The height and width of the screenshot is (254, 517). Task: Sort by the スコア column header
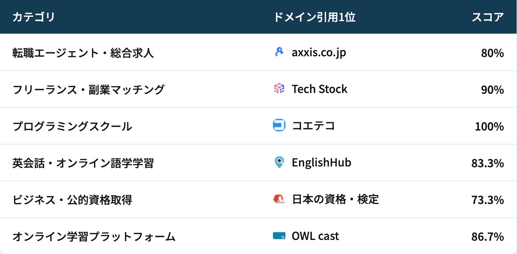pyautogui.click(x=488, y=17)
